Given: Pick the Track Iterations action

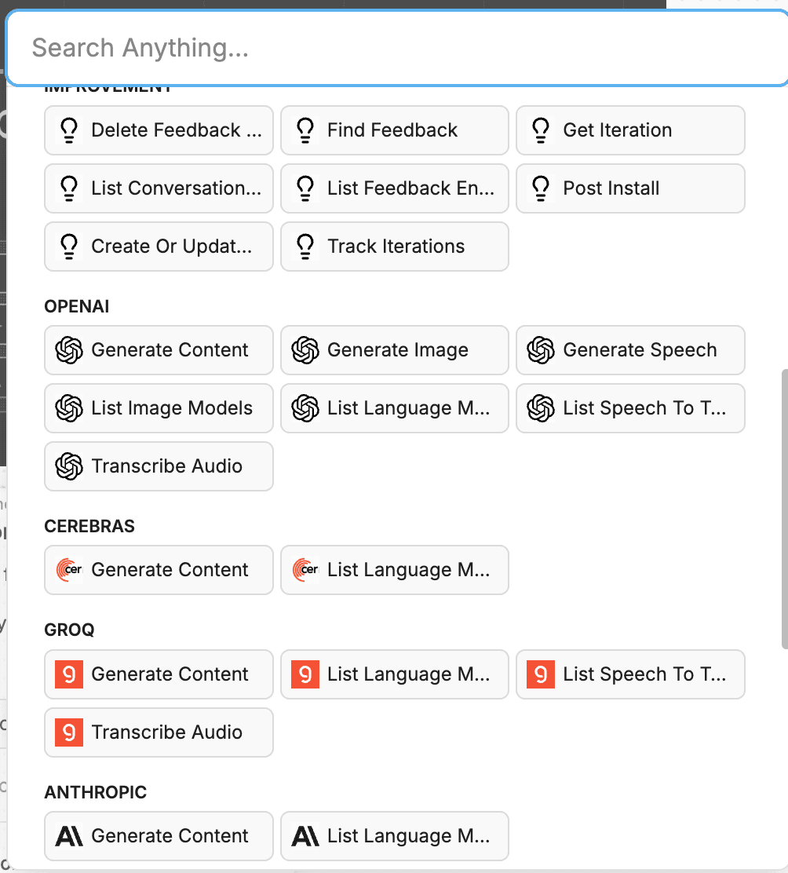Looking at the screenshot, I should pos(396,247).
